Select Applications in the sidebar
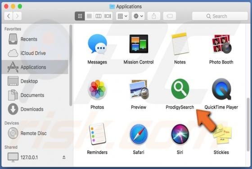 click(35, 67)
